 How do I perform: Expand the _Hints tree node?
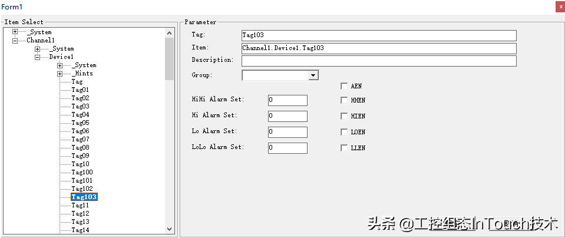pos(60,74)
